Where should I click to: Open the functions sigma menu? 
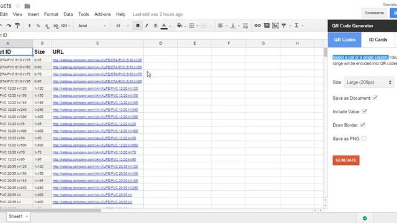coord(297,25)
